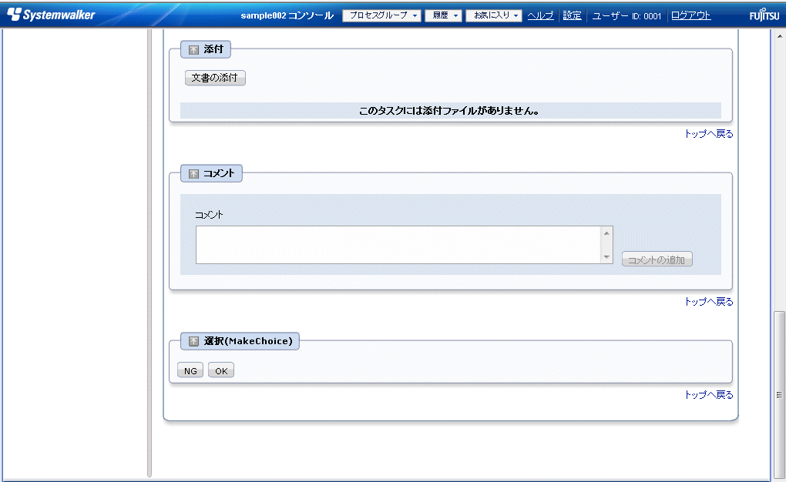Choose the OK button
Image resolution: width=786 pixels, height=482 pixels.
[x=221, y=371]
